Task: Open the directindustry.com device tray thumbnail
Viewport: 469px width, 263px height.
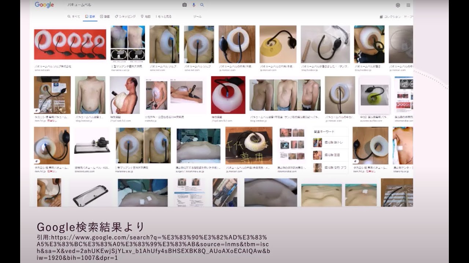Action: pos(92,145)
